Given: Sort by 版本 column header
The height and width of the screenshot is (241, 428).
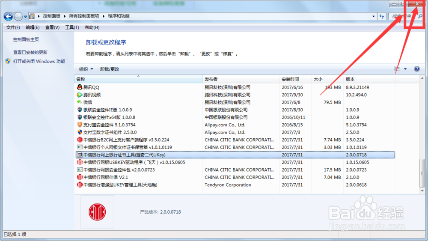Looking at the screenshot, I should coord(369,79).
